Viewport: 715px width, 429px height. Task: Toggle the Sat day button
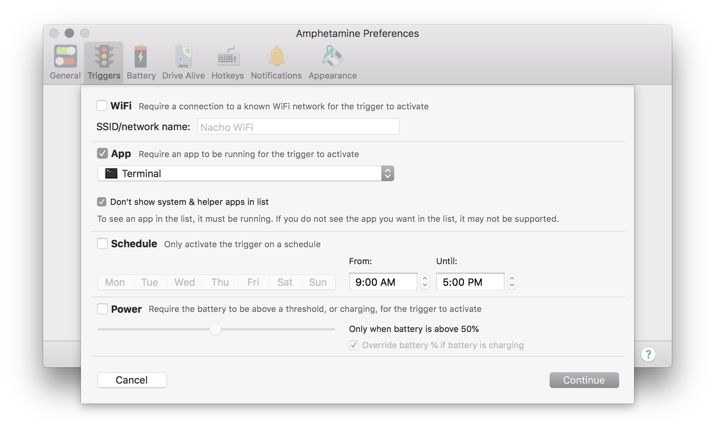[285, 282]
